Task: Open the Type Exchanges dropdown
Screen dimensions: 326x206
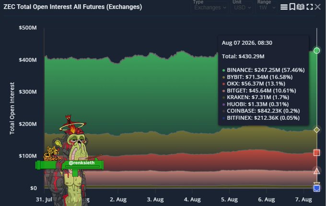Action: [x=210, y=8]
